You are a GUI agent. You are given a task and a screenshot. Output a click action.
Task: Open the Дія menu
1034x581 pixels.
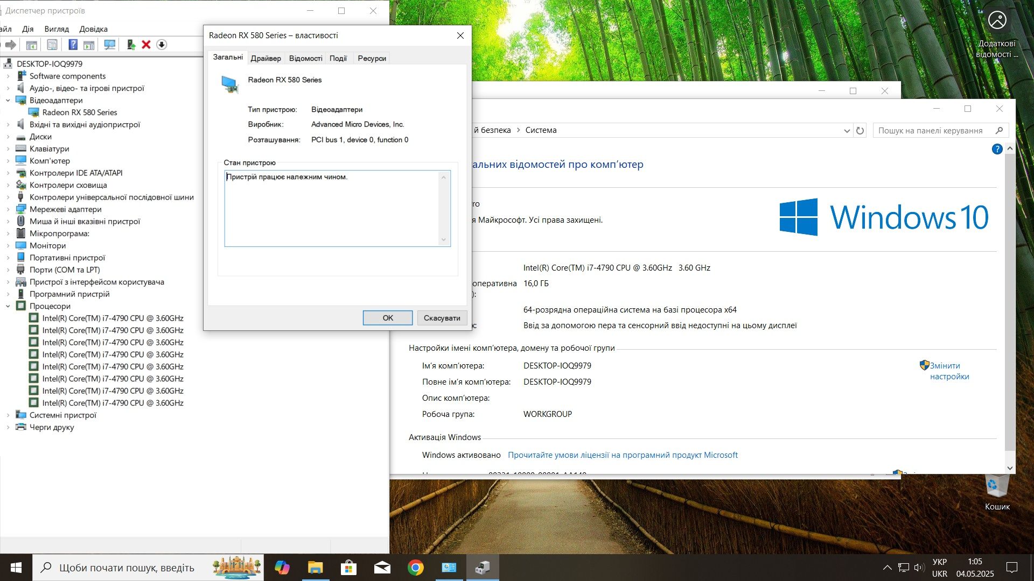tap(27, 29)
